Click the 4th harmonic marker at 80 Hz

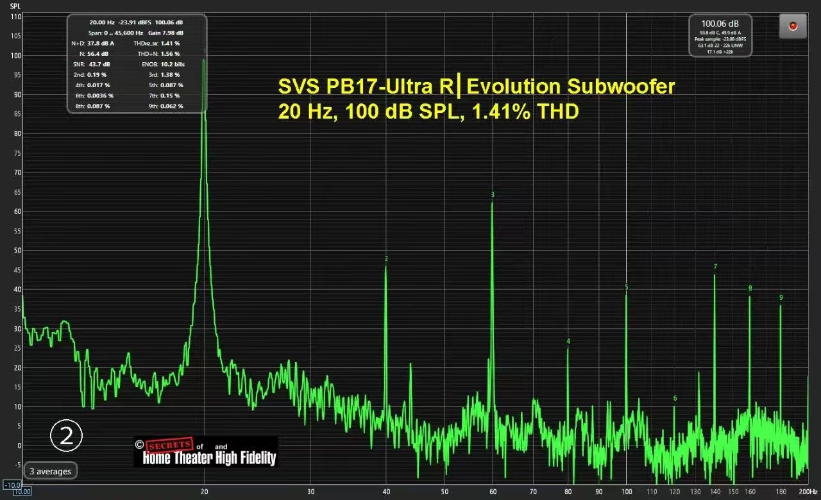568,342
